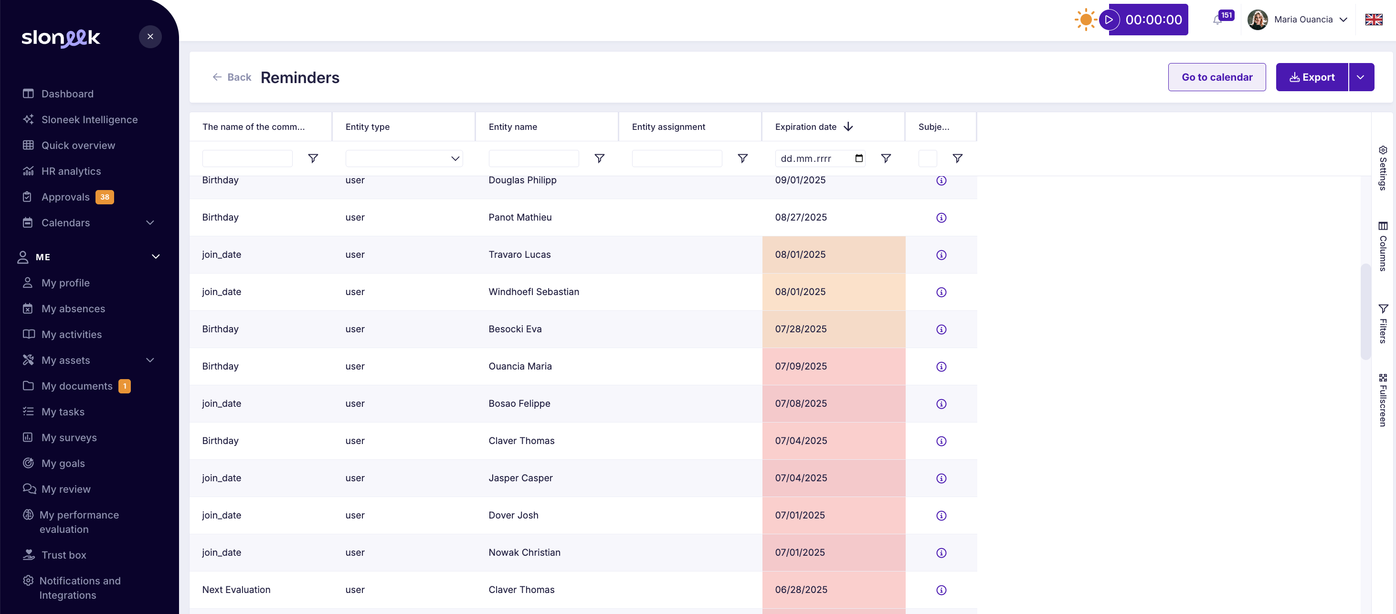Open the info icon for Ouancia Maria
This screenshot has width=1396, height=614.
pos(941,367)
